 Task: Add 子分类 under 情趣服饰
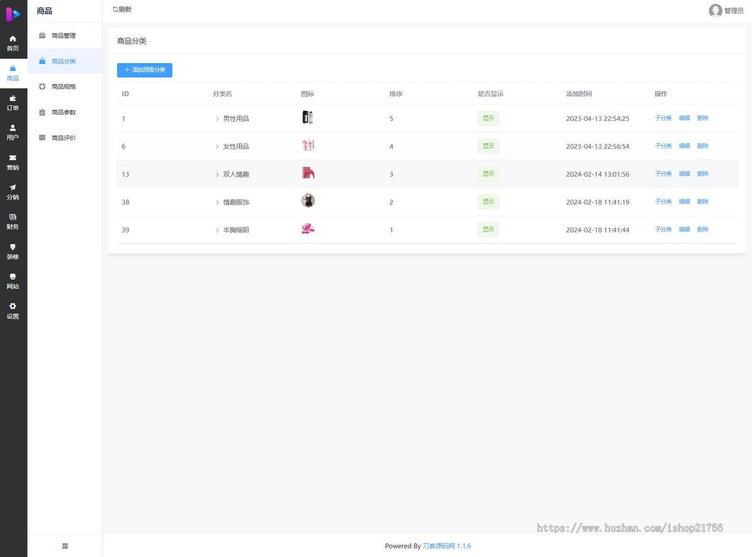(663, 202)
